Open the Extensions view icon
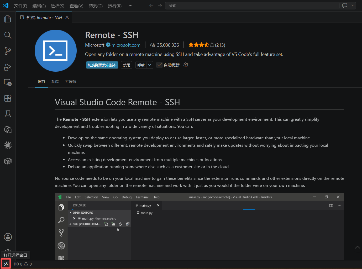 (x=8, y=98)
